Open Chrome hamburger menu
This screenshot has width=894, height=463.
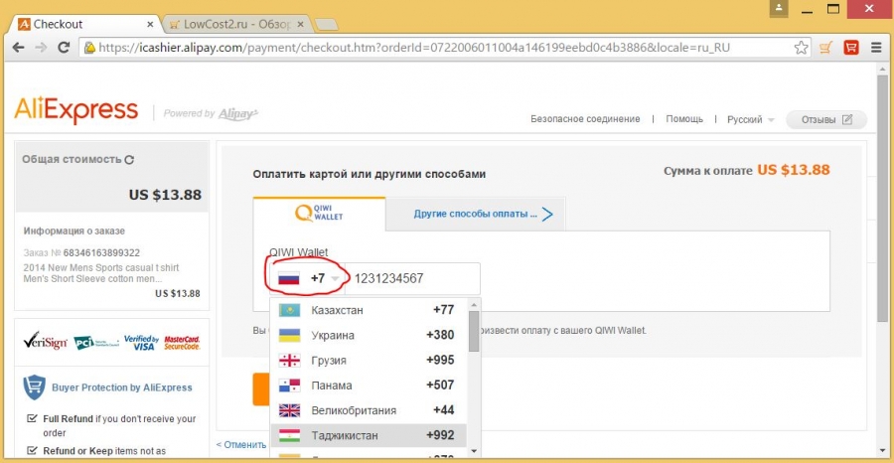(x=876, y=48)
